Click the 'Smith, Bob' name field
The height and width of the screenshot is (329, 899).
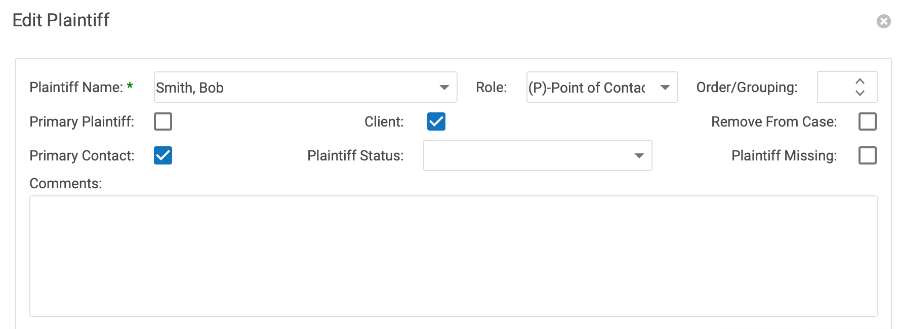(x=294, y=88)
